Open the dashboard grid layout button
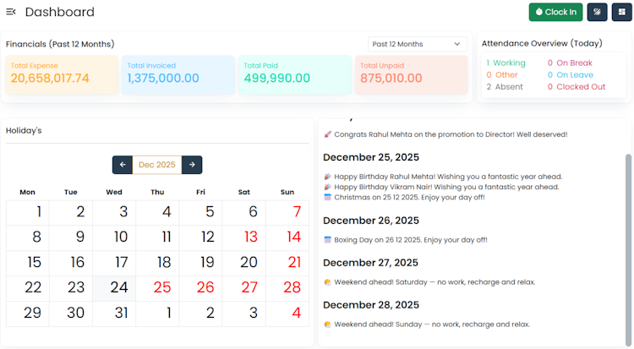Image resolution: width=634 pixels, height=349 pixels. 620,12
